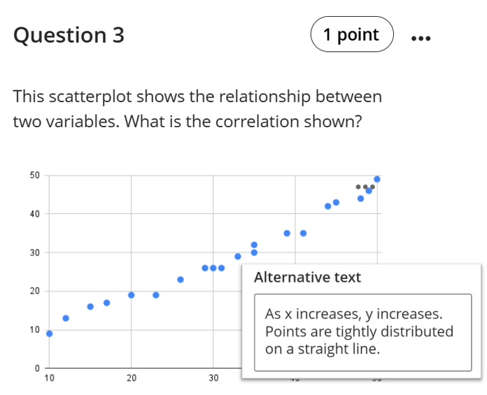Click the x-axis label "30"

coord(213,378)
